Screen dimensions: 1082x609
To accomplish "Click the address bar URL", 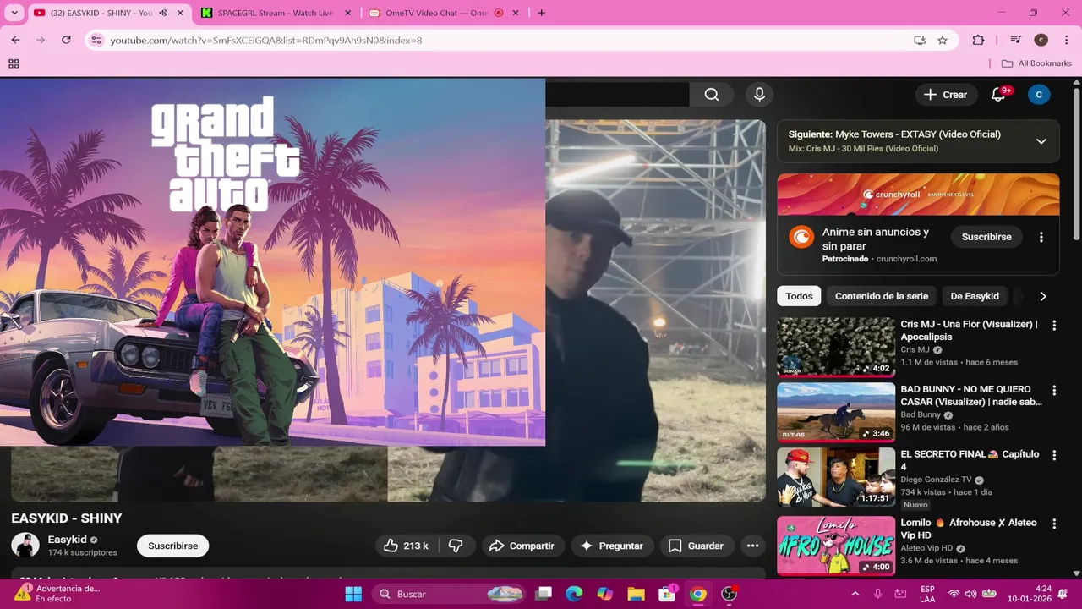I will (266, 40).
